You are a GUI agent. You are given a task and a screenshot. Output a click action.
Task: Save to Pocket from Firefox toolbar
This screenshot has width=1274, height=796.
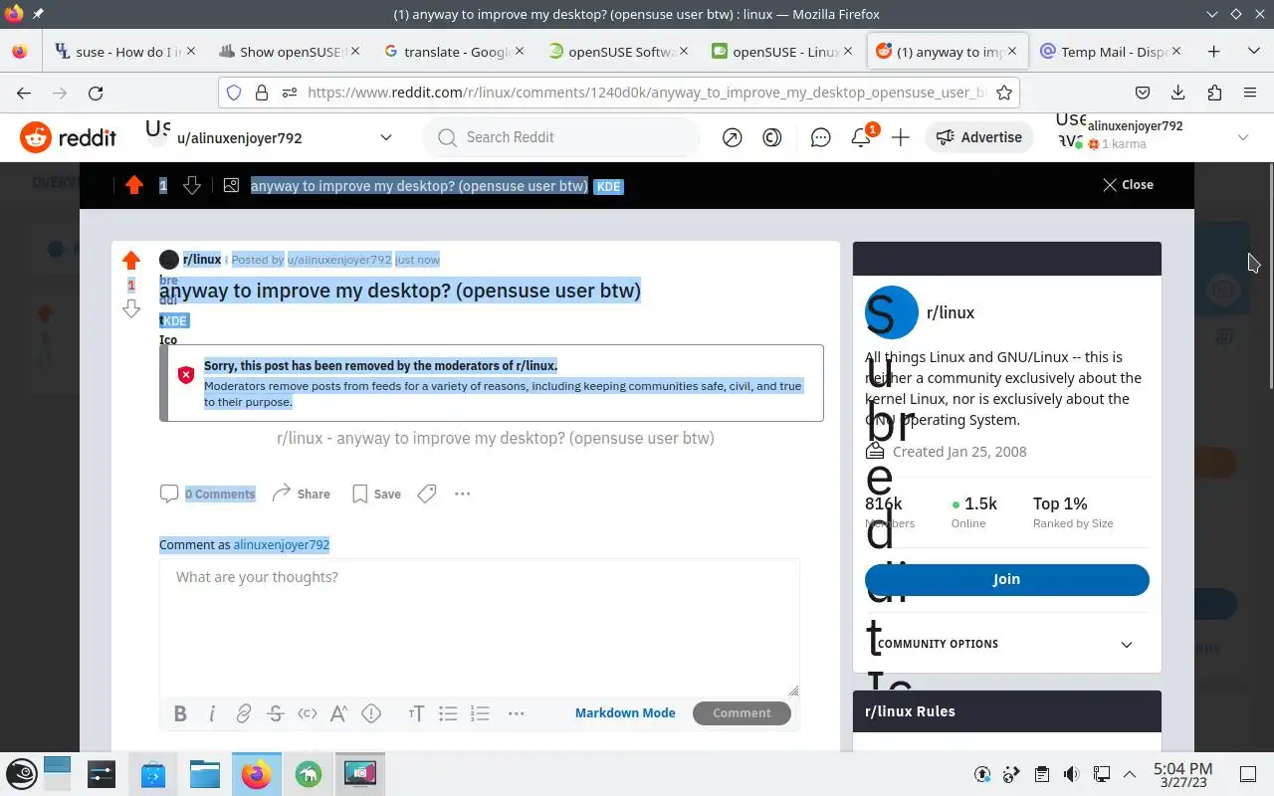(x=1143, y=93)
